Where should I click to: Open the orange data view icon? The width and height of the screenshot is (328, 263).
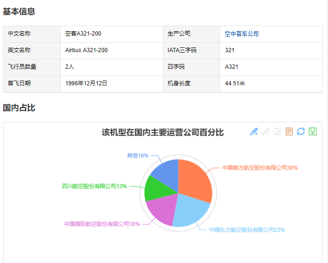pyautogui.click(x=289, y=132)
